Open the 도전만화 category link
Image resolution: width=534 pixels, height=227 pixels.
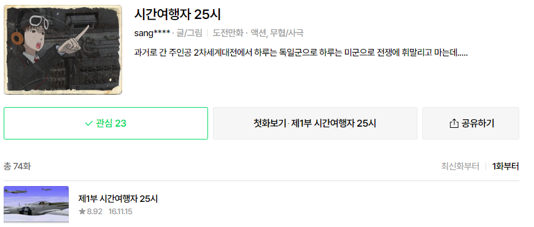click(x=228, y=33)
